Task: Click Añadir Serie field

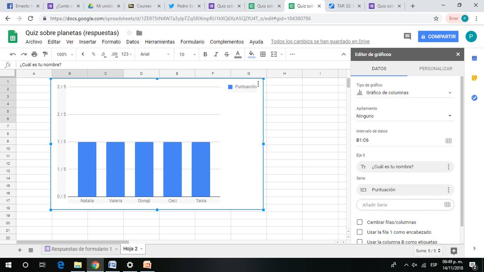Action: (x=405, y=205)
